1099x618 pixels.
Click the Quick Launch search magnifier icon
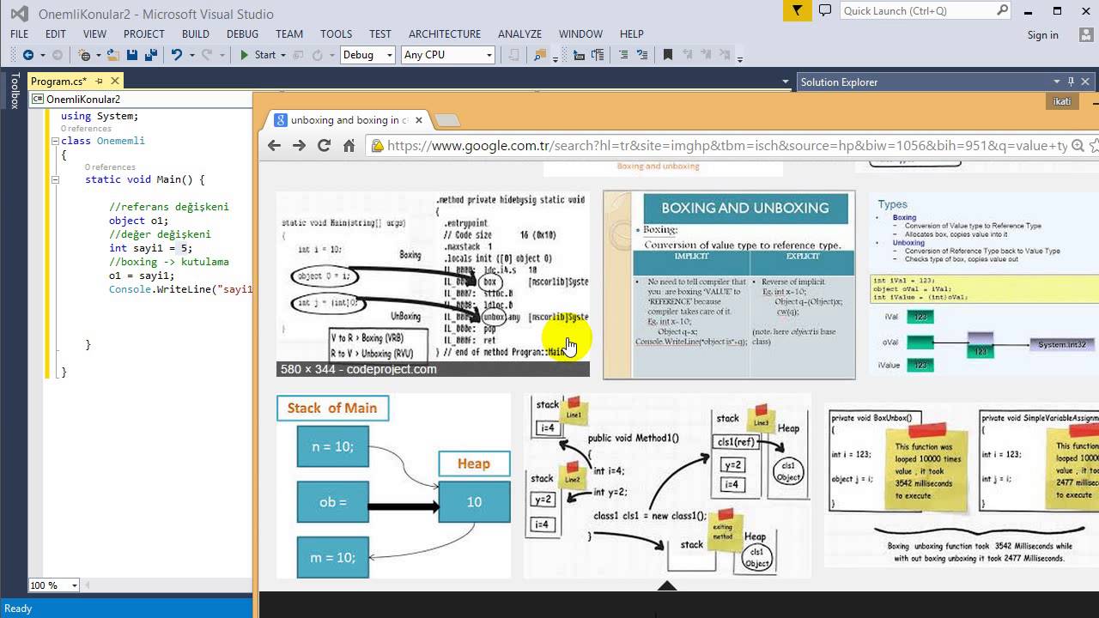tap(1002, 10)
